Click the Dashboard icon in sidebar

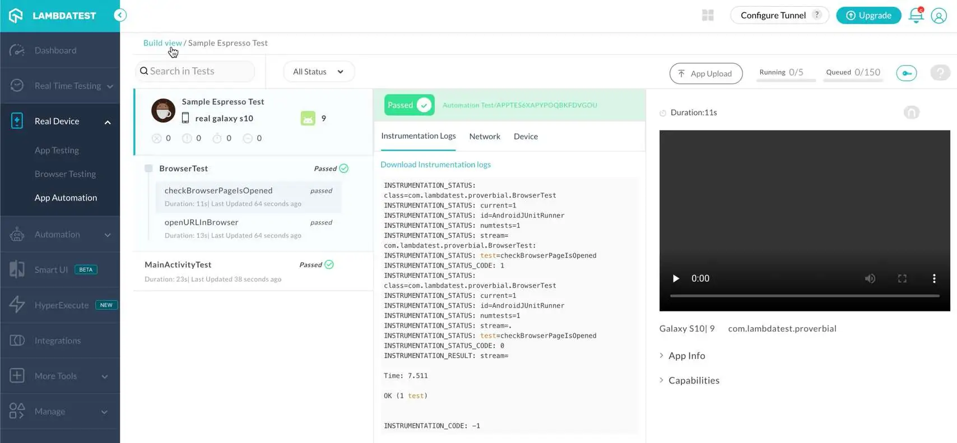[x=17, y=50]
